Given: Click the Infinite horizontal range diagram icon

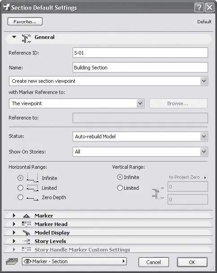Looking at the screenshot, I should click(x=32, y=178).
